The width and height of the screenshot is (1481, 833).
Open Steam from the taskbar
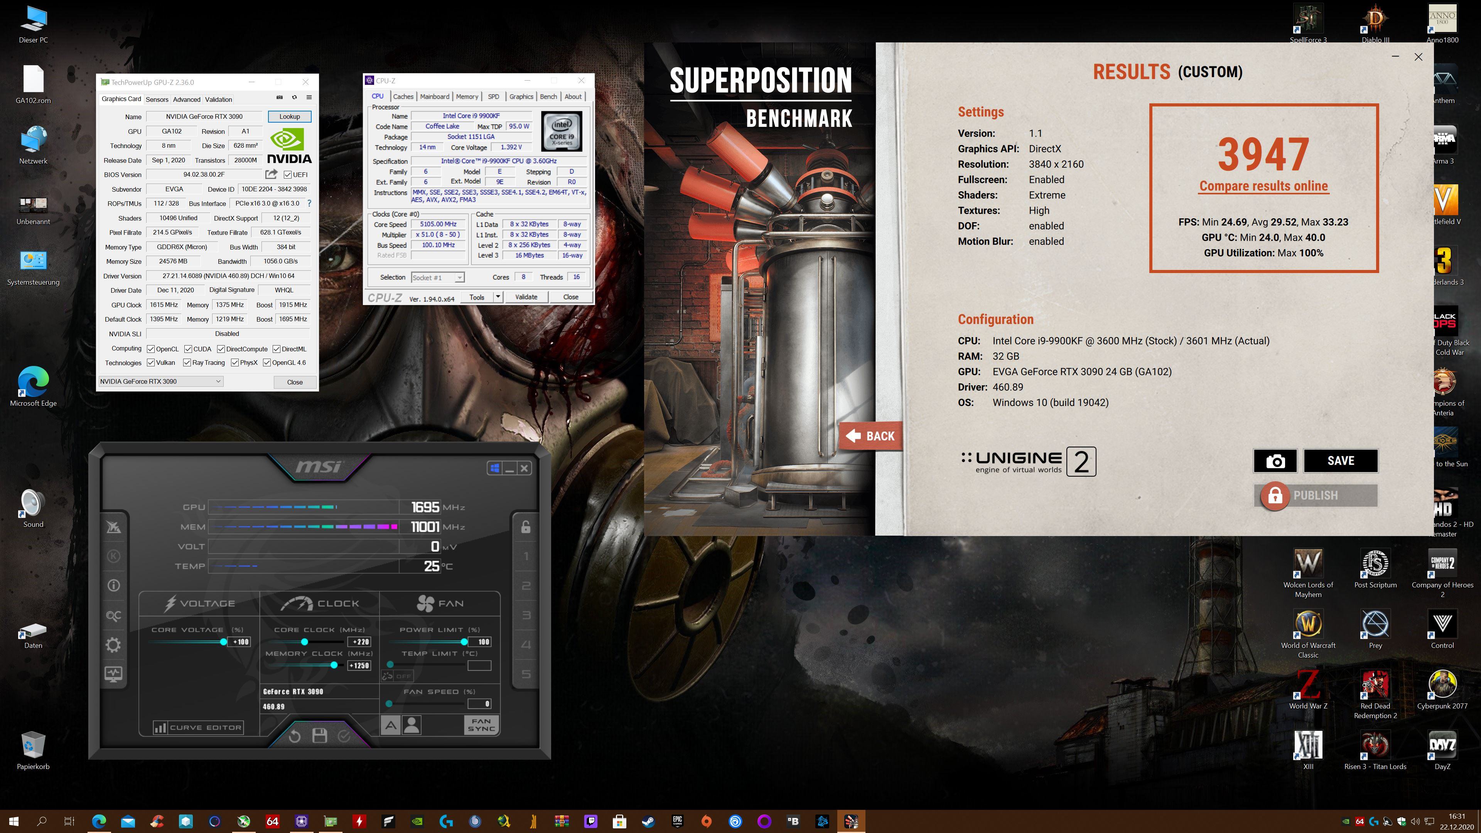click(x=648, y=821)
